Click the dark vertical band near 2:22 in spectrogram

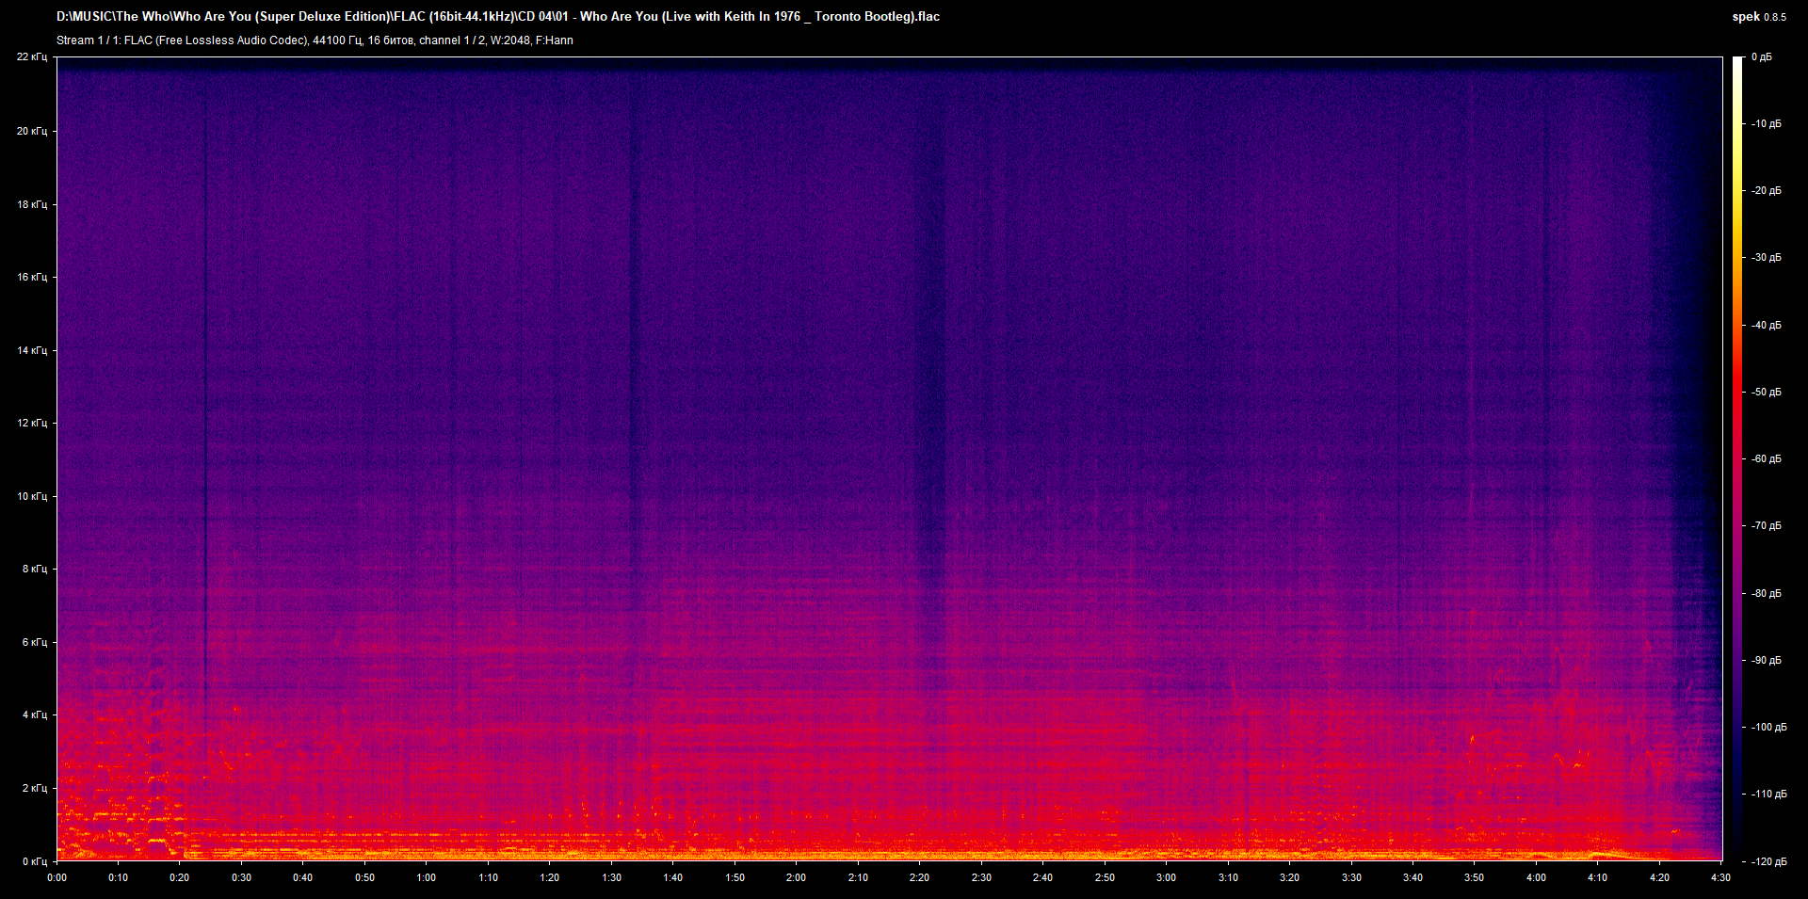click(930, 377)
